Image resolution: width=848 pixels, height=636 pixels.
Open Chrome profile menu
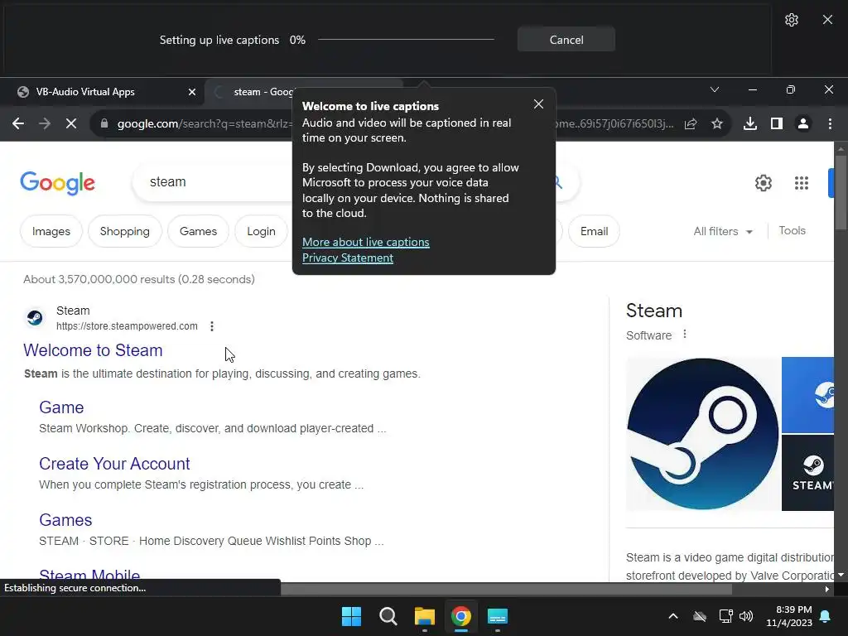[803, 124]
